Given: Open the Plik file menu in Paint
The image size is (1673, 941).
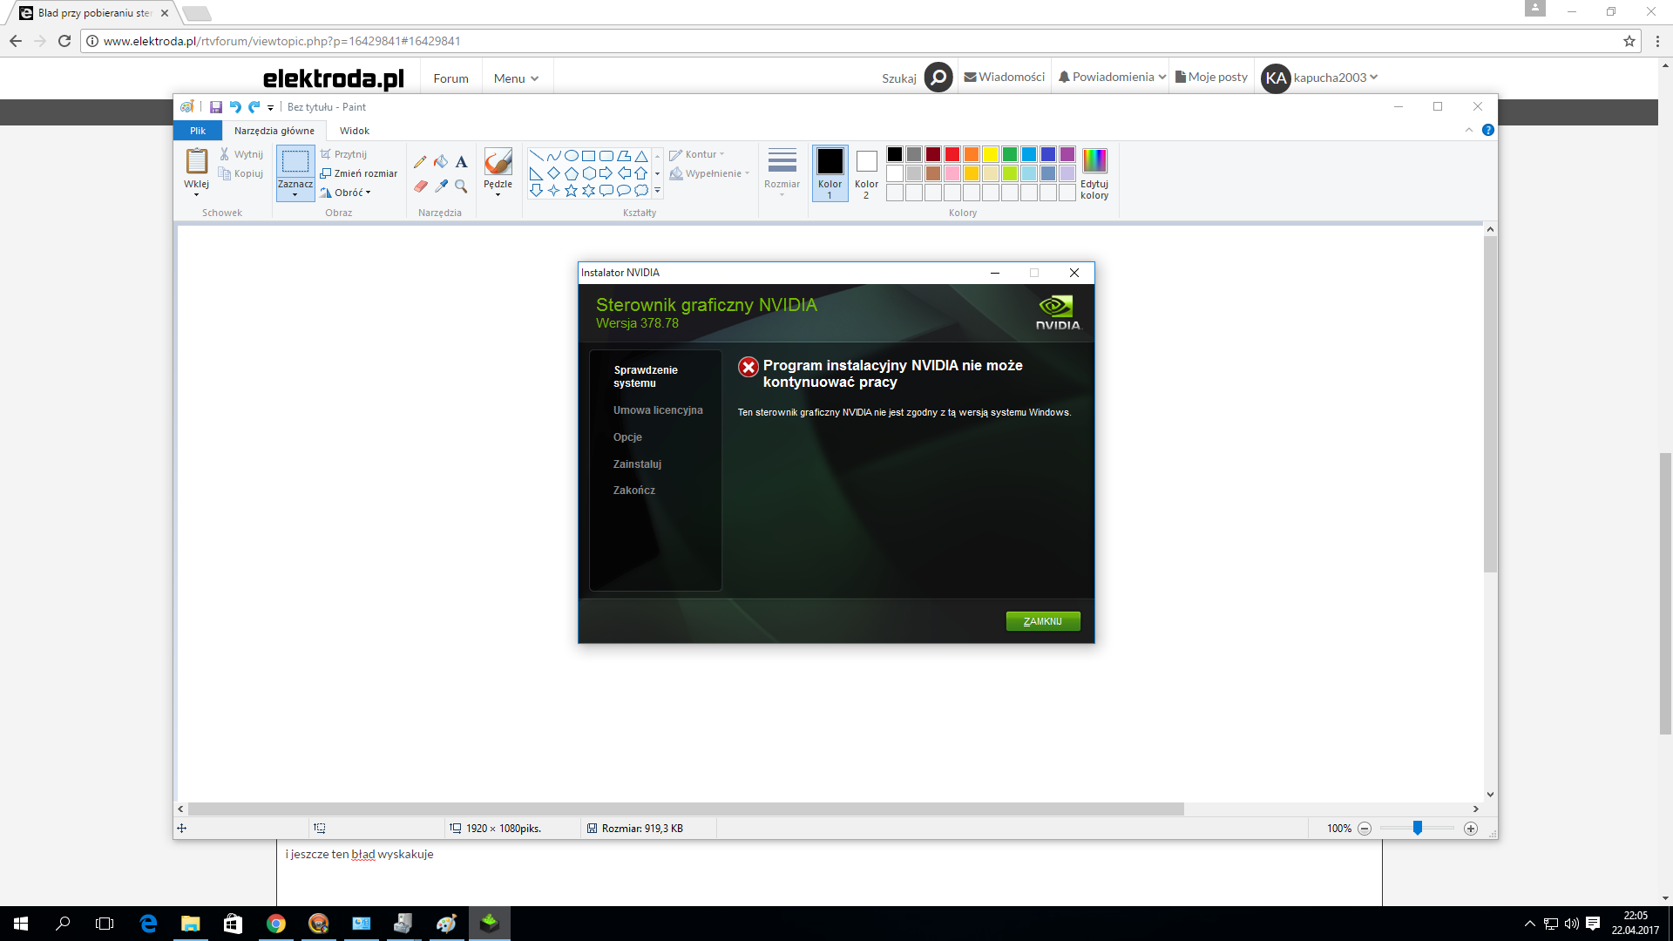Looking at the screenshot, I should click(x=198, y=131).
